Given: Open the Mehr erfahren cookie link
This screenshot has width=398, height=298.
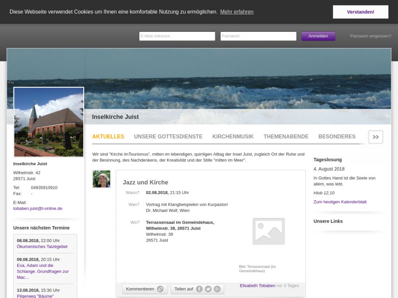Looking at the screenshot, I should (x=236, y=12).
